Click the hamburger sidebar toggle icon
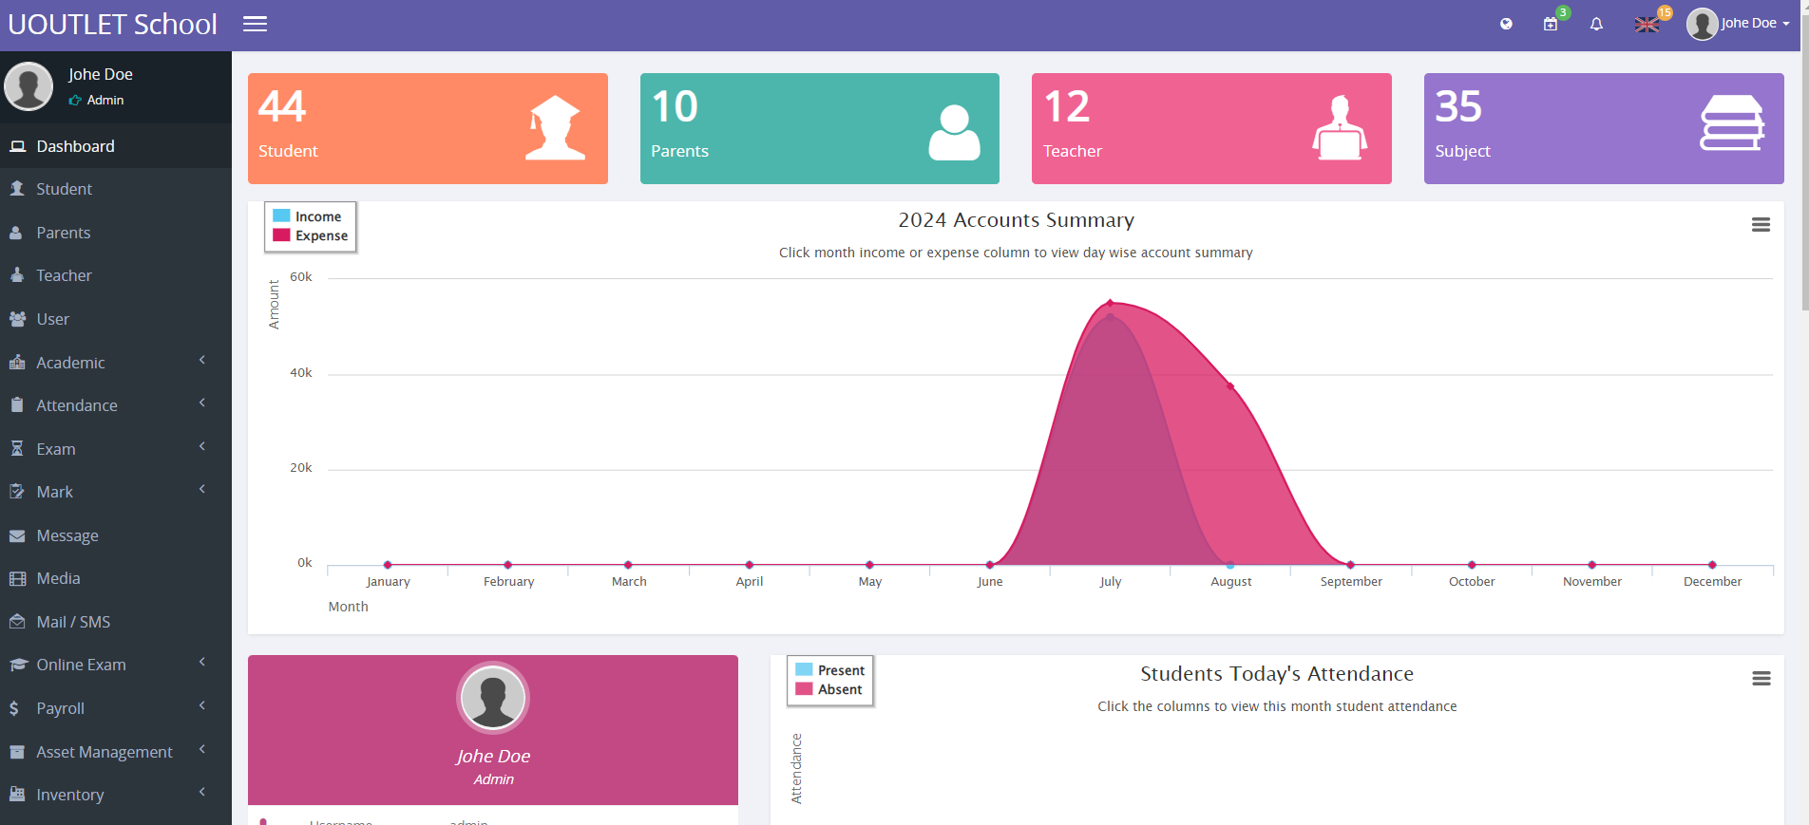Image resolution: width=1809 pixels, height=825 pixels. click(x=255, y=24)
